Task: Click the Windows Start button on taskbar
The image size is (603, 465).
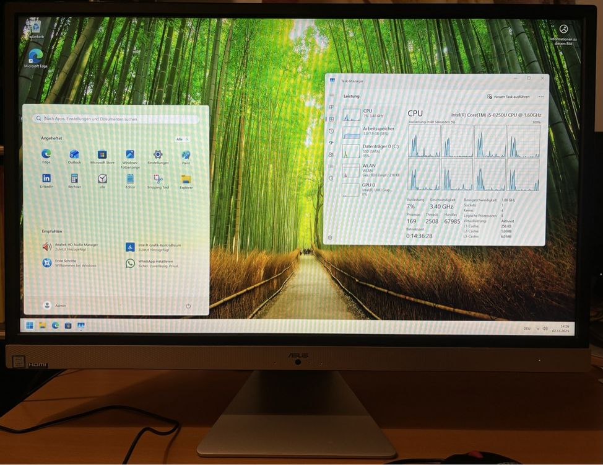Action: (x=30, y=325)
